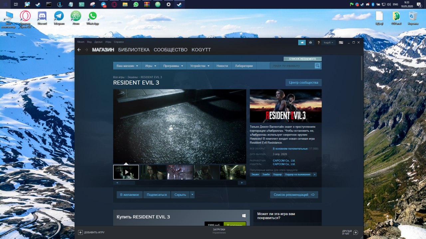Open the KOGYTT profile tab
Image resolution: width=426 pixels, height=239 pixels.
pyautogui.click(x=201, y=50)
